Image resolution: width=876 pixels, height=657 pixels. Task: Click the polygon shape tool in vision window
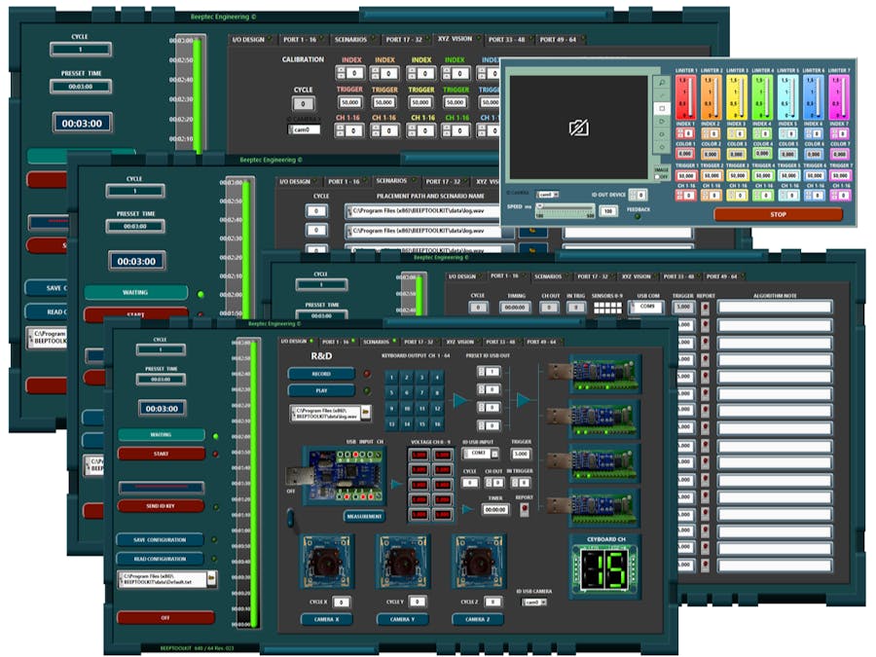pos(662,122)
